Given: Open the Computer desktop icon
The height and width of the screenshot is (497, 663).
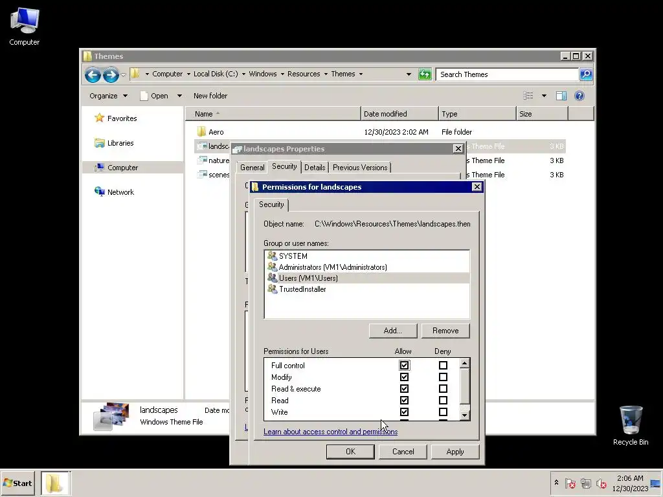Looking at the screenshot, I should coord(25,27).
